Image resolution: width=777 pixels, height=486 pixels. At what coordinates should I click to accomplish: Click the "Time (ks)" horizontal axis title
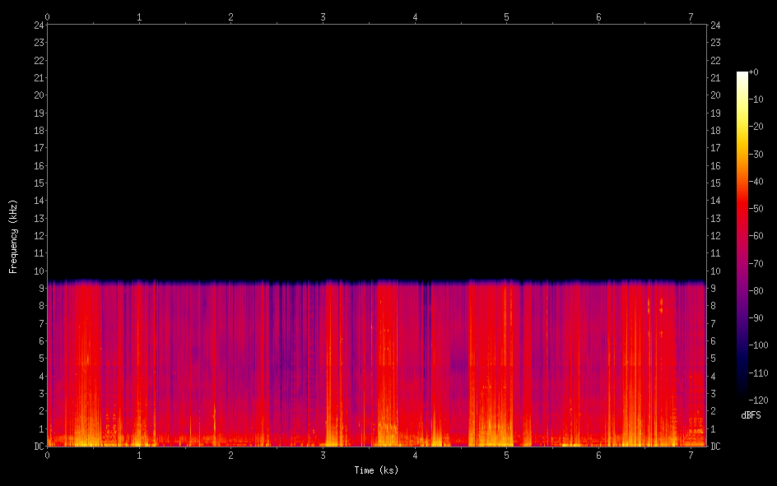[x=376, y=470]
